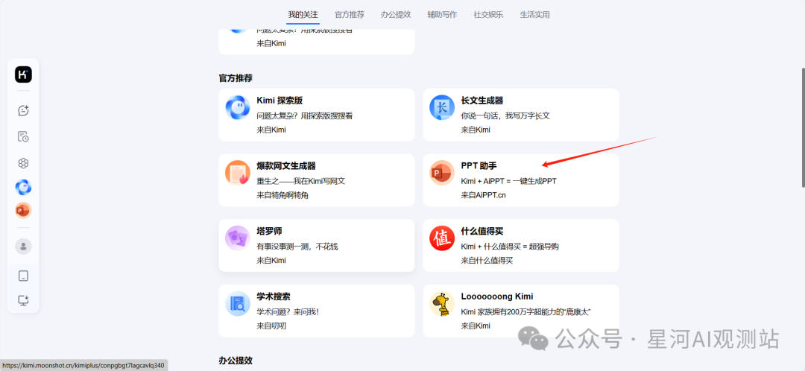Click text 重生之——我在Kimi写网文
Image resolution: width=805 pixels, height=371 pixels.
coord(301,181)
